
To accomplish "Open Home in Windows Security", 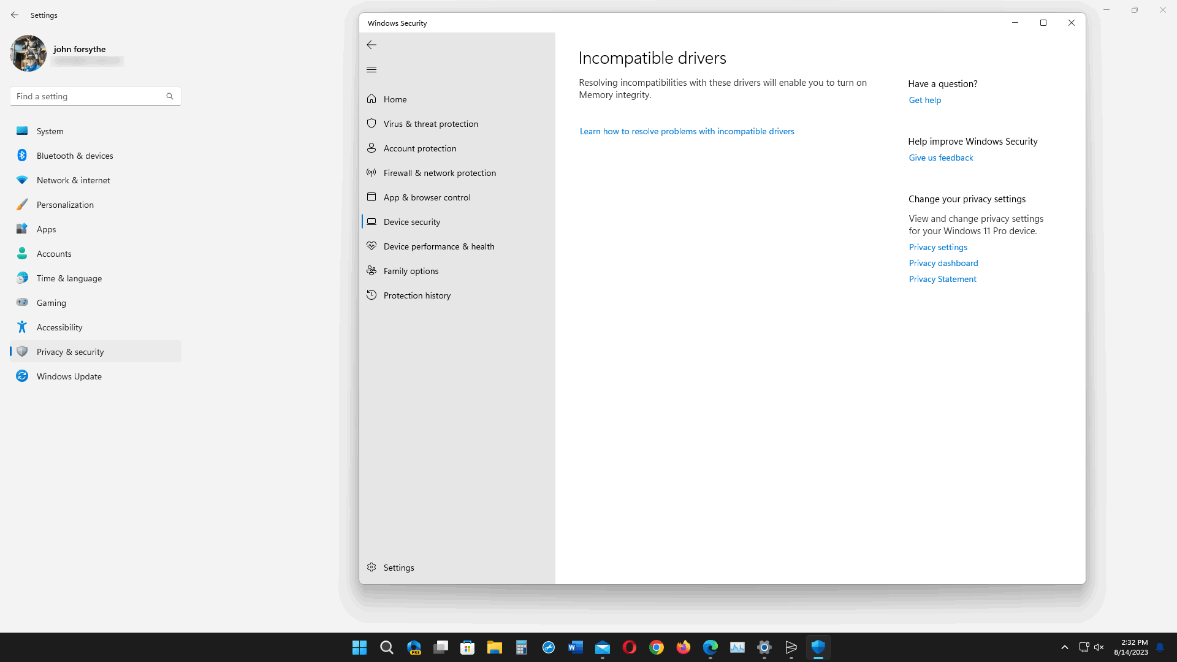I will [x=457, y=99].
